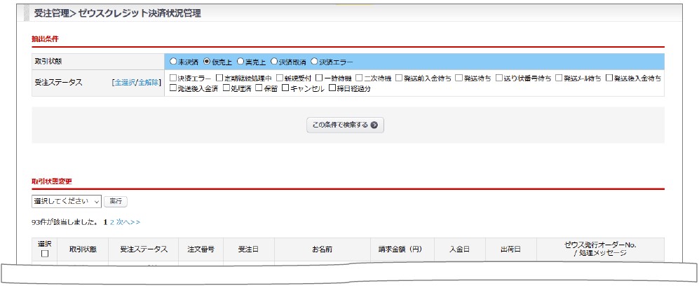
Task: Check the 発送メール待ち checkbox
Action: click(559, 78)
